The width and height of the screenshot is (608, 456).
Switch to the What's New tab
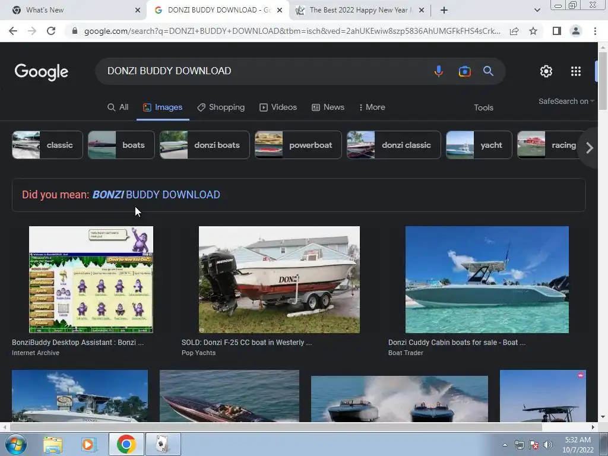click(74, 10)
